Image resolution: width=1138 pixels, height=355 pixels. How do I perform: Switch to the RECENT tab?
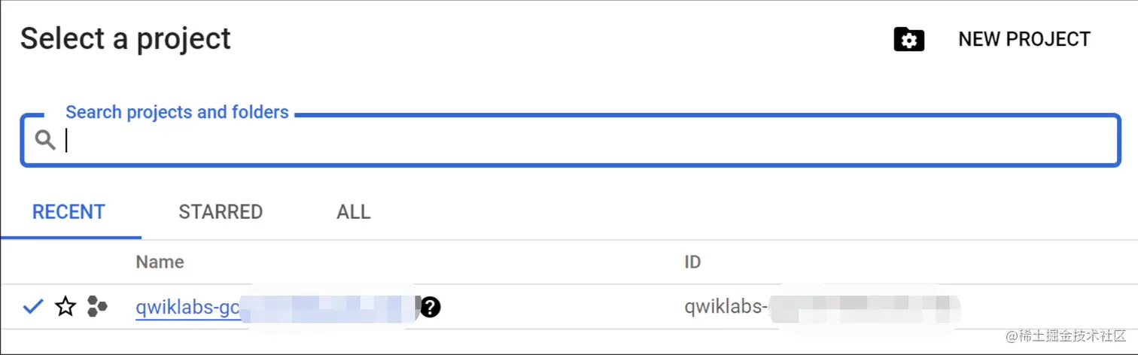pos(68,212)
